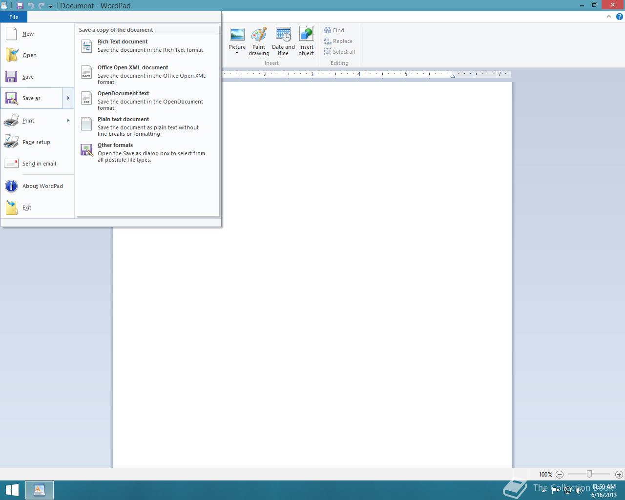Click the taskbar clock and date
This screenshot has width=625, height=500.
pyautogui.click(x=604, y=491)
